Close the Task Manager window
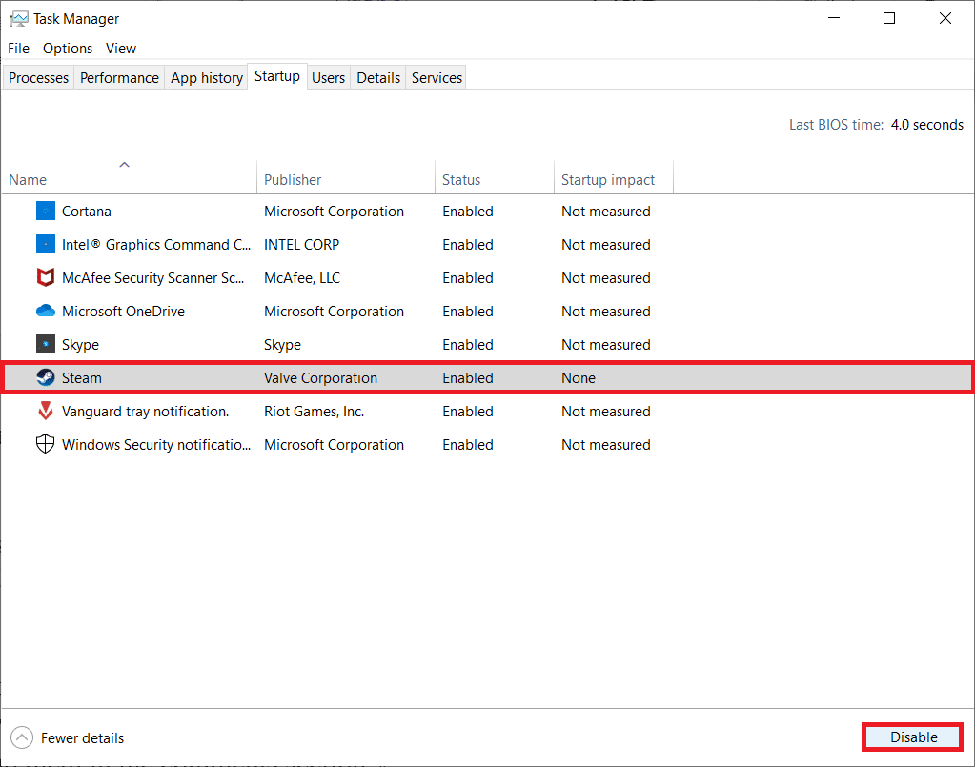The height and width of the screenshot is (767, 975). 945,19
